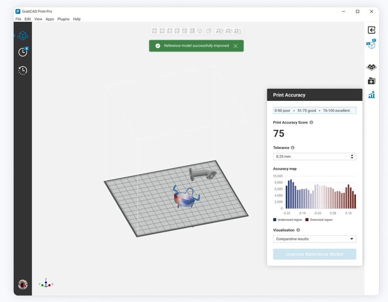This screenshot has height=302, width=388.
Task: Open the File menu
Action: pos(18,19)
